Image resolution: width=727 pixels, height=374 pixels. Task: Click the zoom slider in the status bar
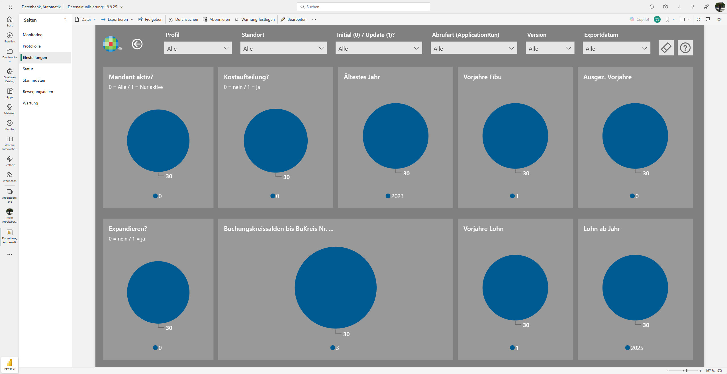tap(683, 371)
